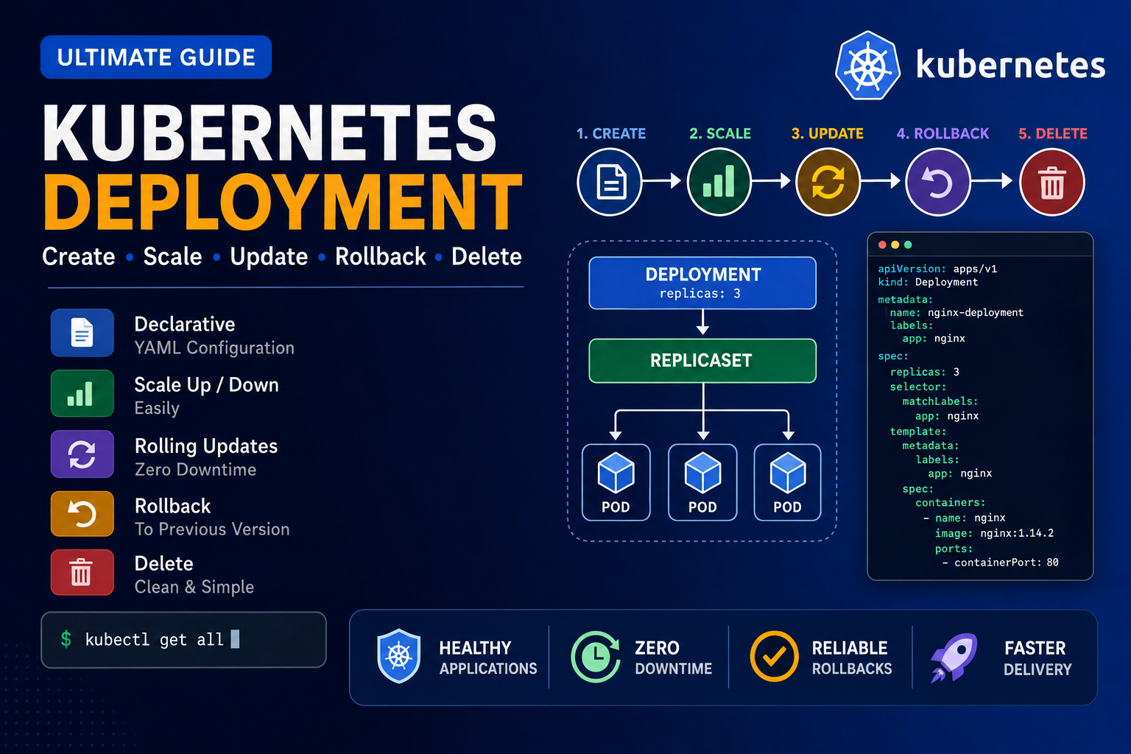Click 'Create' in the subtitle line

pos(79,256)
